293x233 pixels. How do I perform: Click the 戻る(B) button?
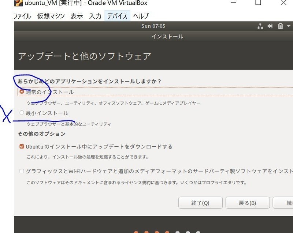[x=248, y=203]
